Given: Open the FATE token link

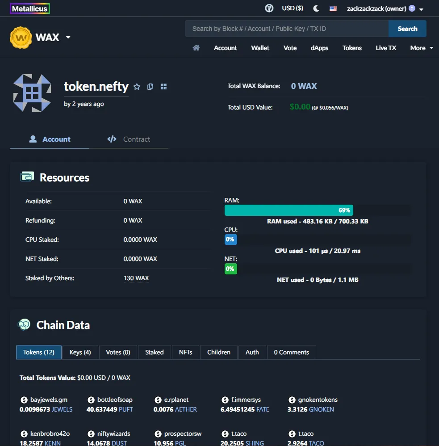Looking at the screenshot, I should pos(263,409).
